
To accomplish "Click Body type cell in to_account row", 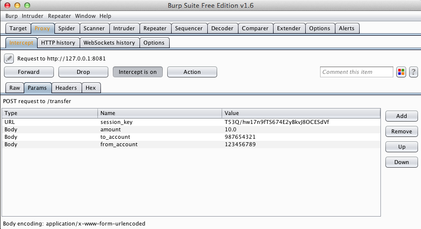I will click(11, 137).
